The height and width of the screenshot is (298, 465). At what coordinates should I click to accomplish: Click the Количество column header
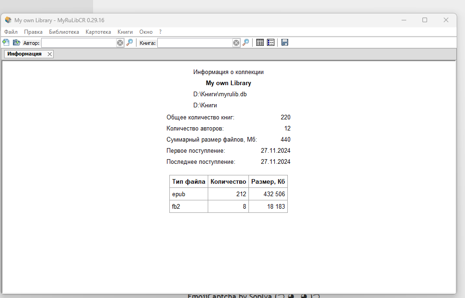click(229, 181)
